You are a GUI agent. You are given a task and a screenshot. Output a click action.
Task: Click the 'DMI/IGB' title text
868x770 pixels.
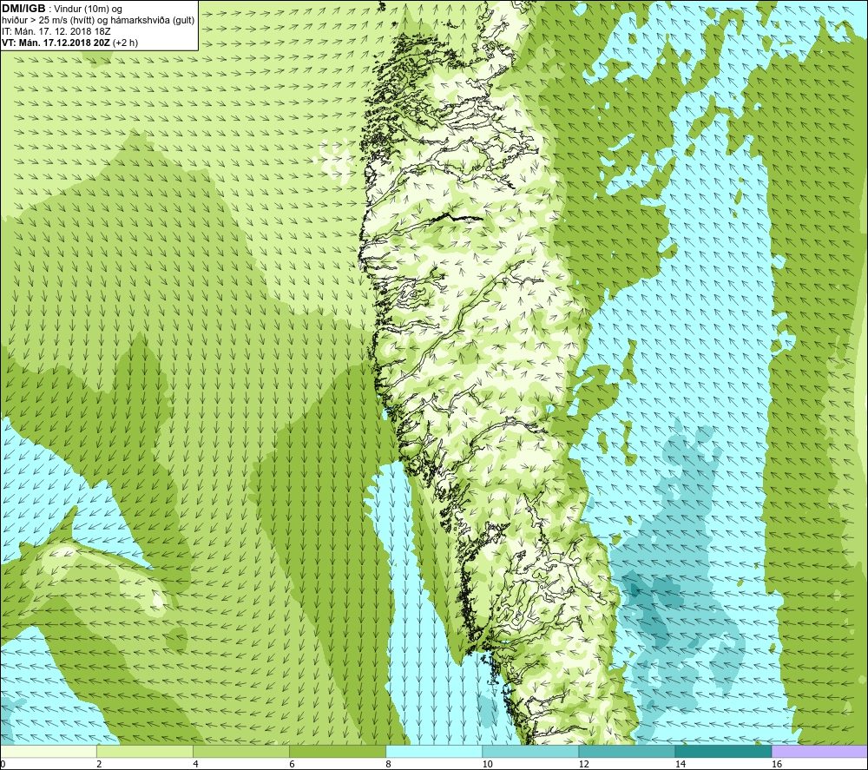(23, 9)
